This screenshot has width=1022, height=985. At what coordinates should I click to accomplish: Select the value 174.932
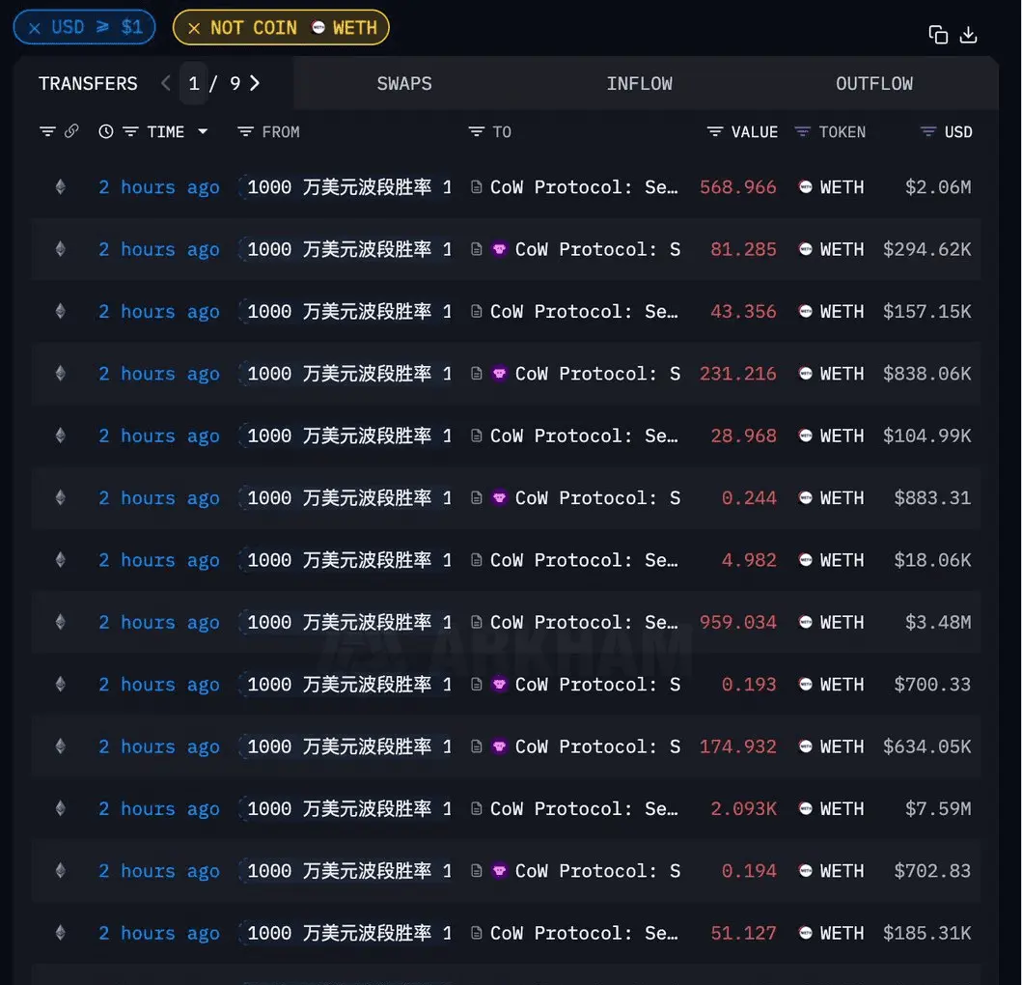click(738, 746)
